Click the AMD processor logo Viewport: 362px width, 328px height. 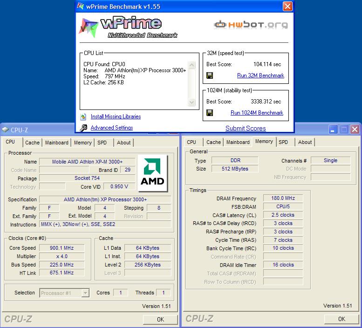tap(152, 173)
